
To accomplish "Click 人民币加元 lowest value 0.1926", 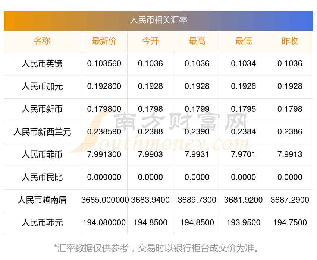I will click(x=244, y=86).
